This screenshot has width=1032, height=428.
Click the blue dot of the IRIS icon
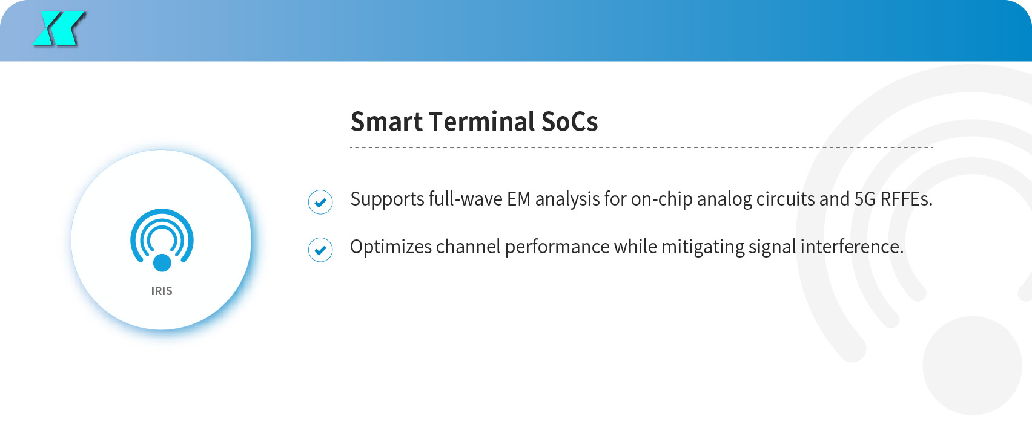point(162,263)
